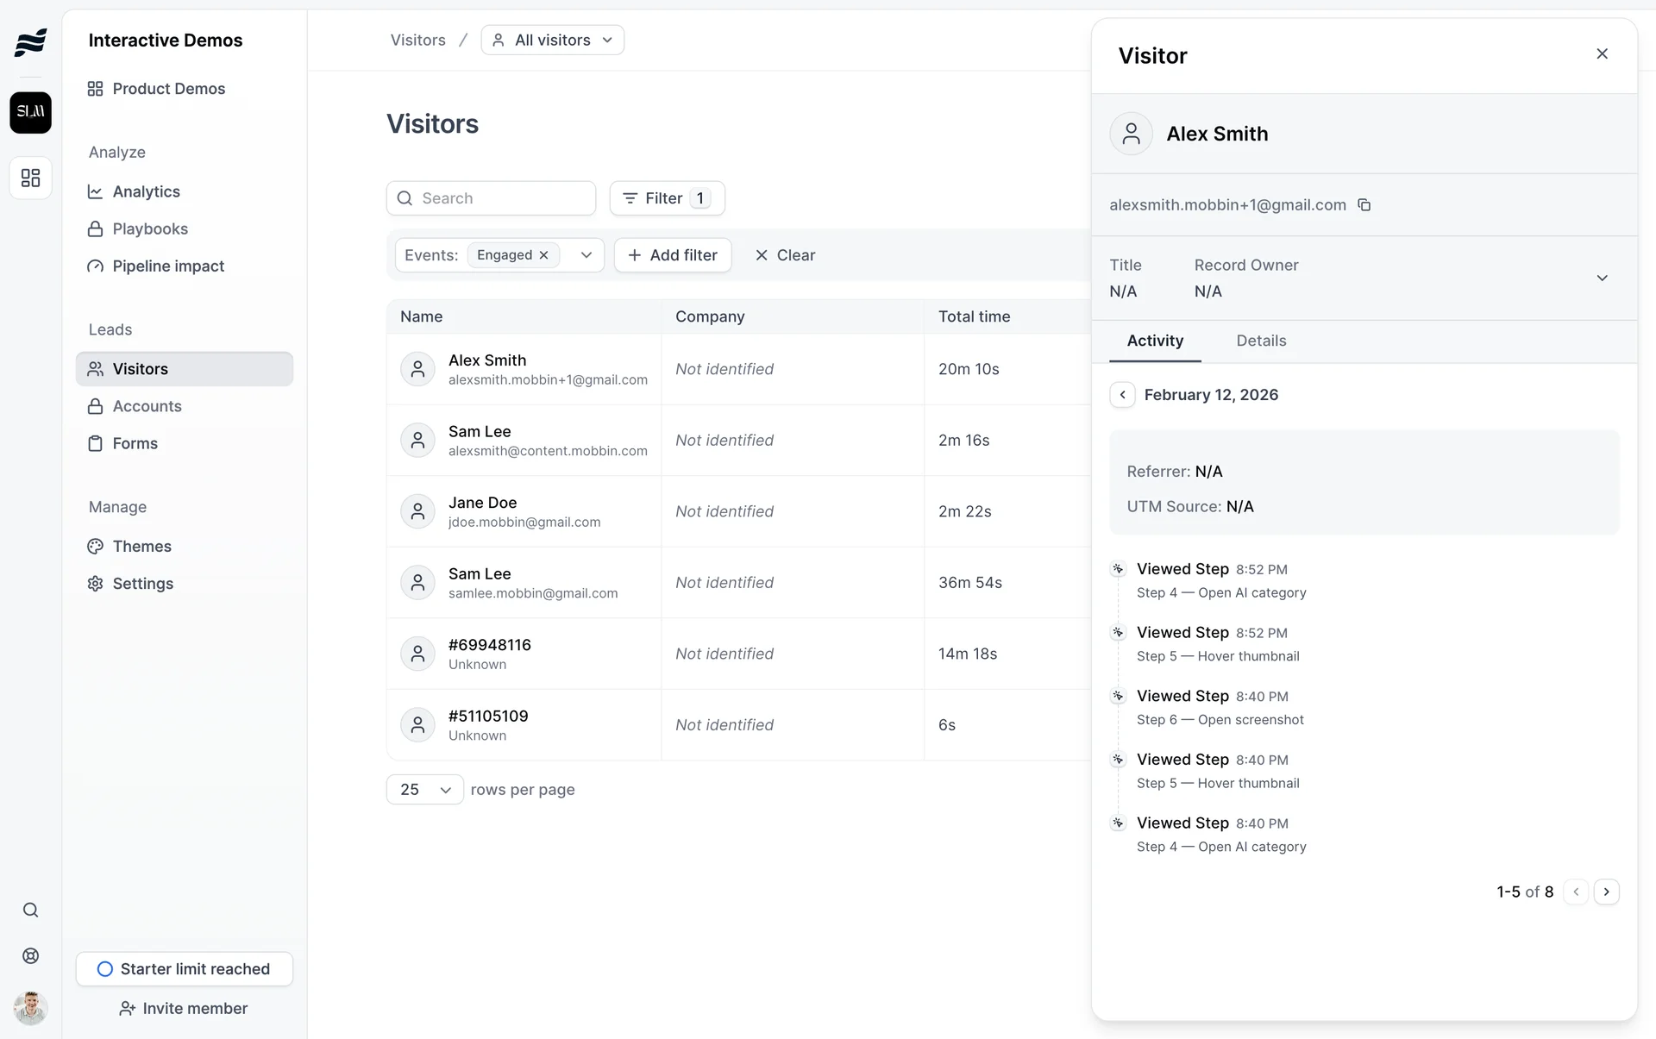The width and height of the screenshot is (1656, 1039).
Task: Click the Add filter button
Action: 673,255
